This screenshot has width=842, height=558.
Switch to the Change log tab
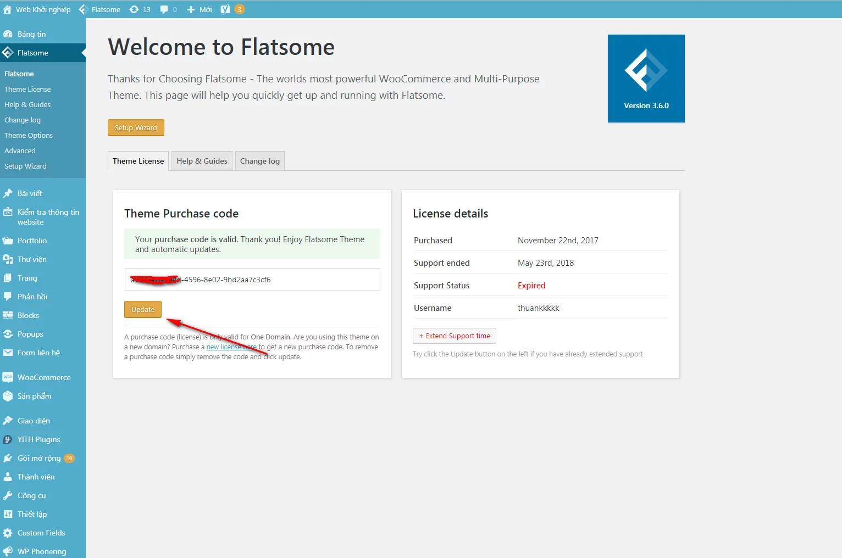click(260, 161)
